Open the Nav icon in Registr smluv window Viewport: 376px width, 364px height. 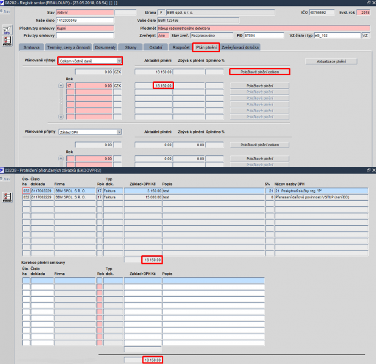[x=5, y=12]
